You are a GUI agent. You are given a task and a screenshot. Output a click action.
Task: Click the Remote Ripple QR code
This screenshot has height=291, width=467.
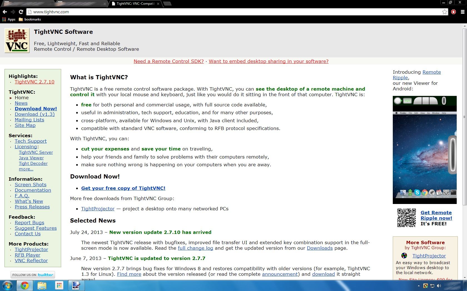[x=406, y=218]
